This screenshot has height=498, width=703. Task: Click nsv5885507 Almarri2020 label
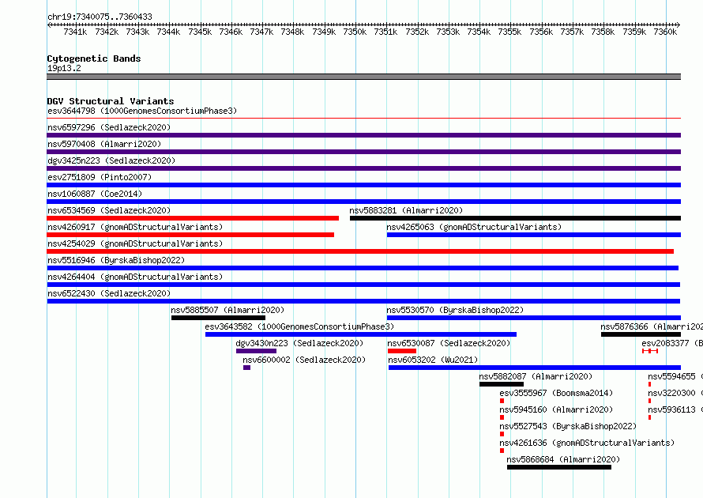point(227,310)
